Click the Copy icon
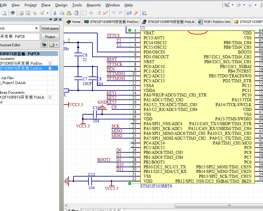Image resolution: width=263 pixels, height=211 pixels. (x=62, y=13)
